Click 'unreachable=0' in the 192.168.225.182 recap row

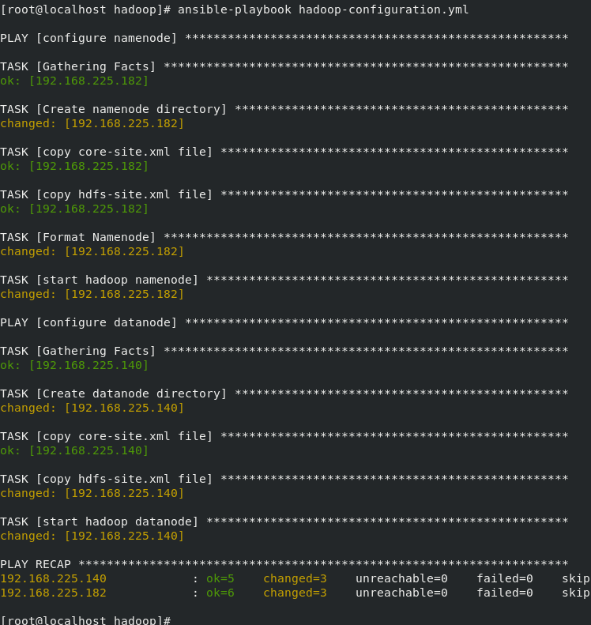(x=401, y=593)
